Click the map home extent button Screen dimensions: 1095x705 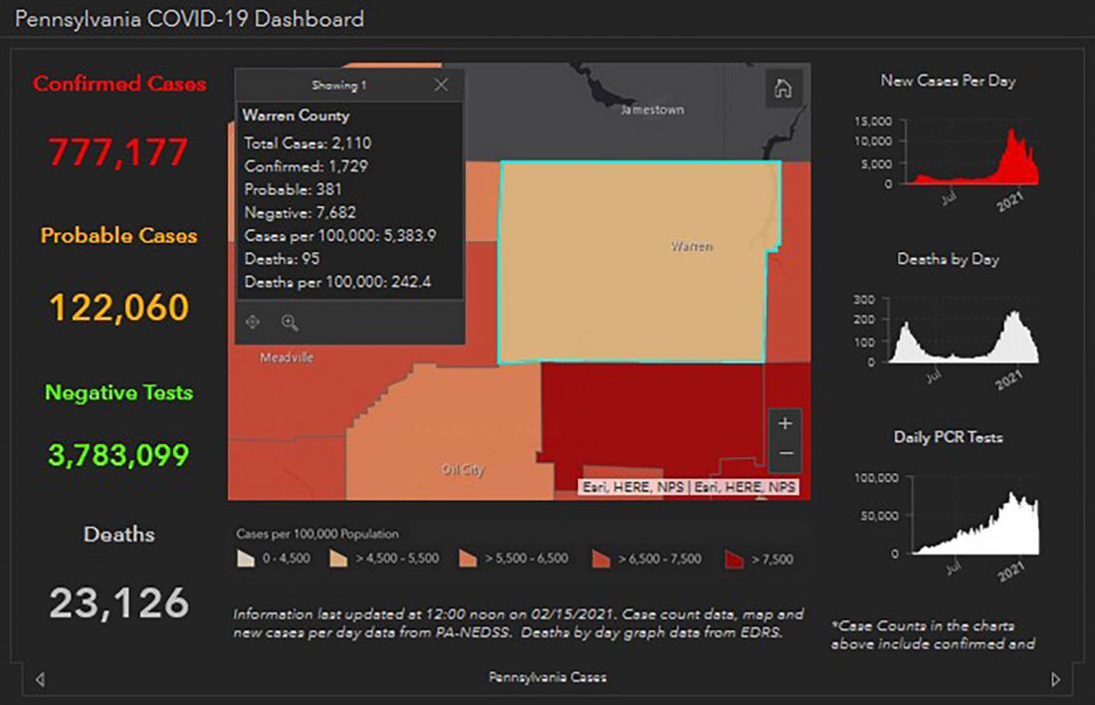782,89
